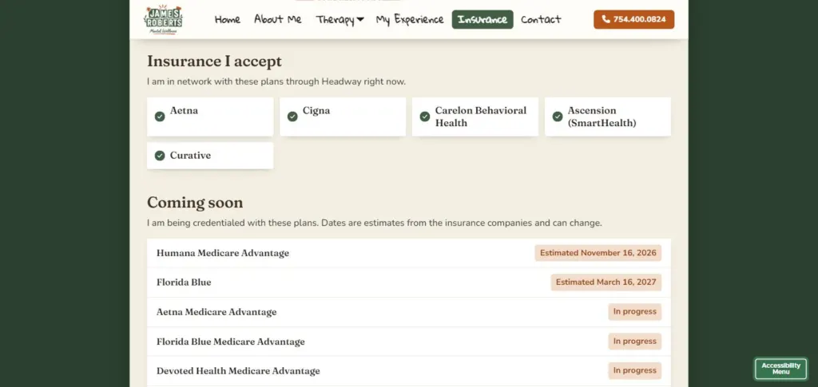
Task: Select the Aetna card label
Action: pyautogui.click(x=185, y=110)
